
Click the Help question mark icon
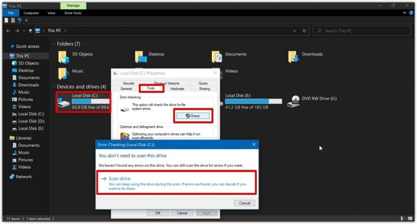tap(411, 13)
